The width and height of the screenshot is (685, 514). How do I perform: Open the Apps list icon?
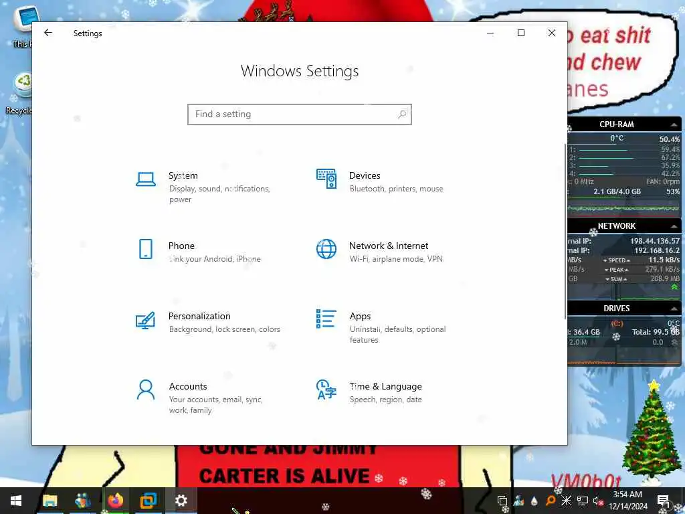326,319
